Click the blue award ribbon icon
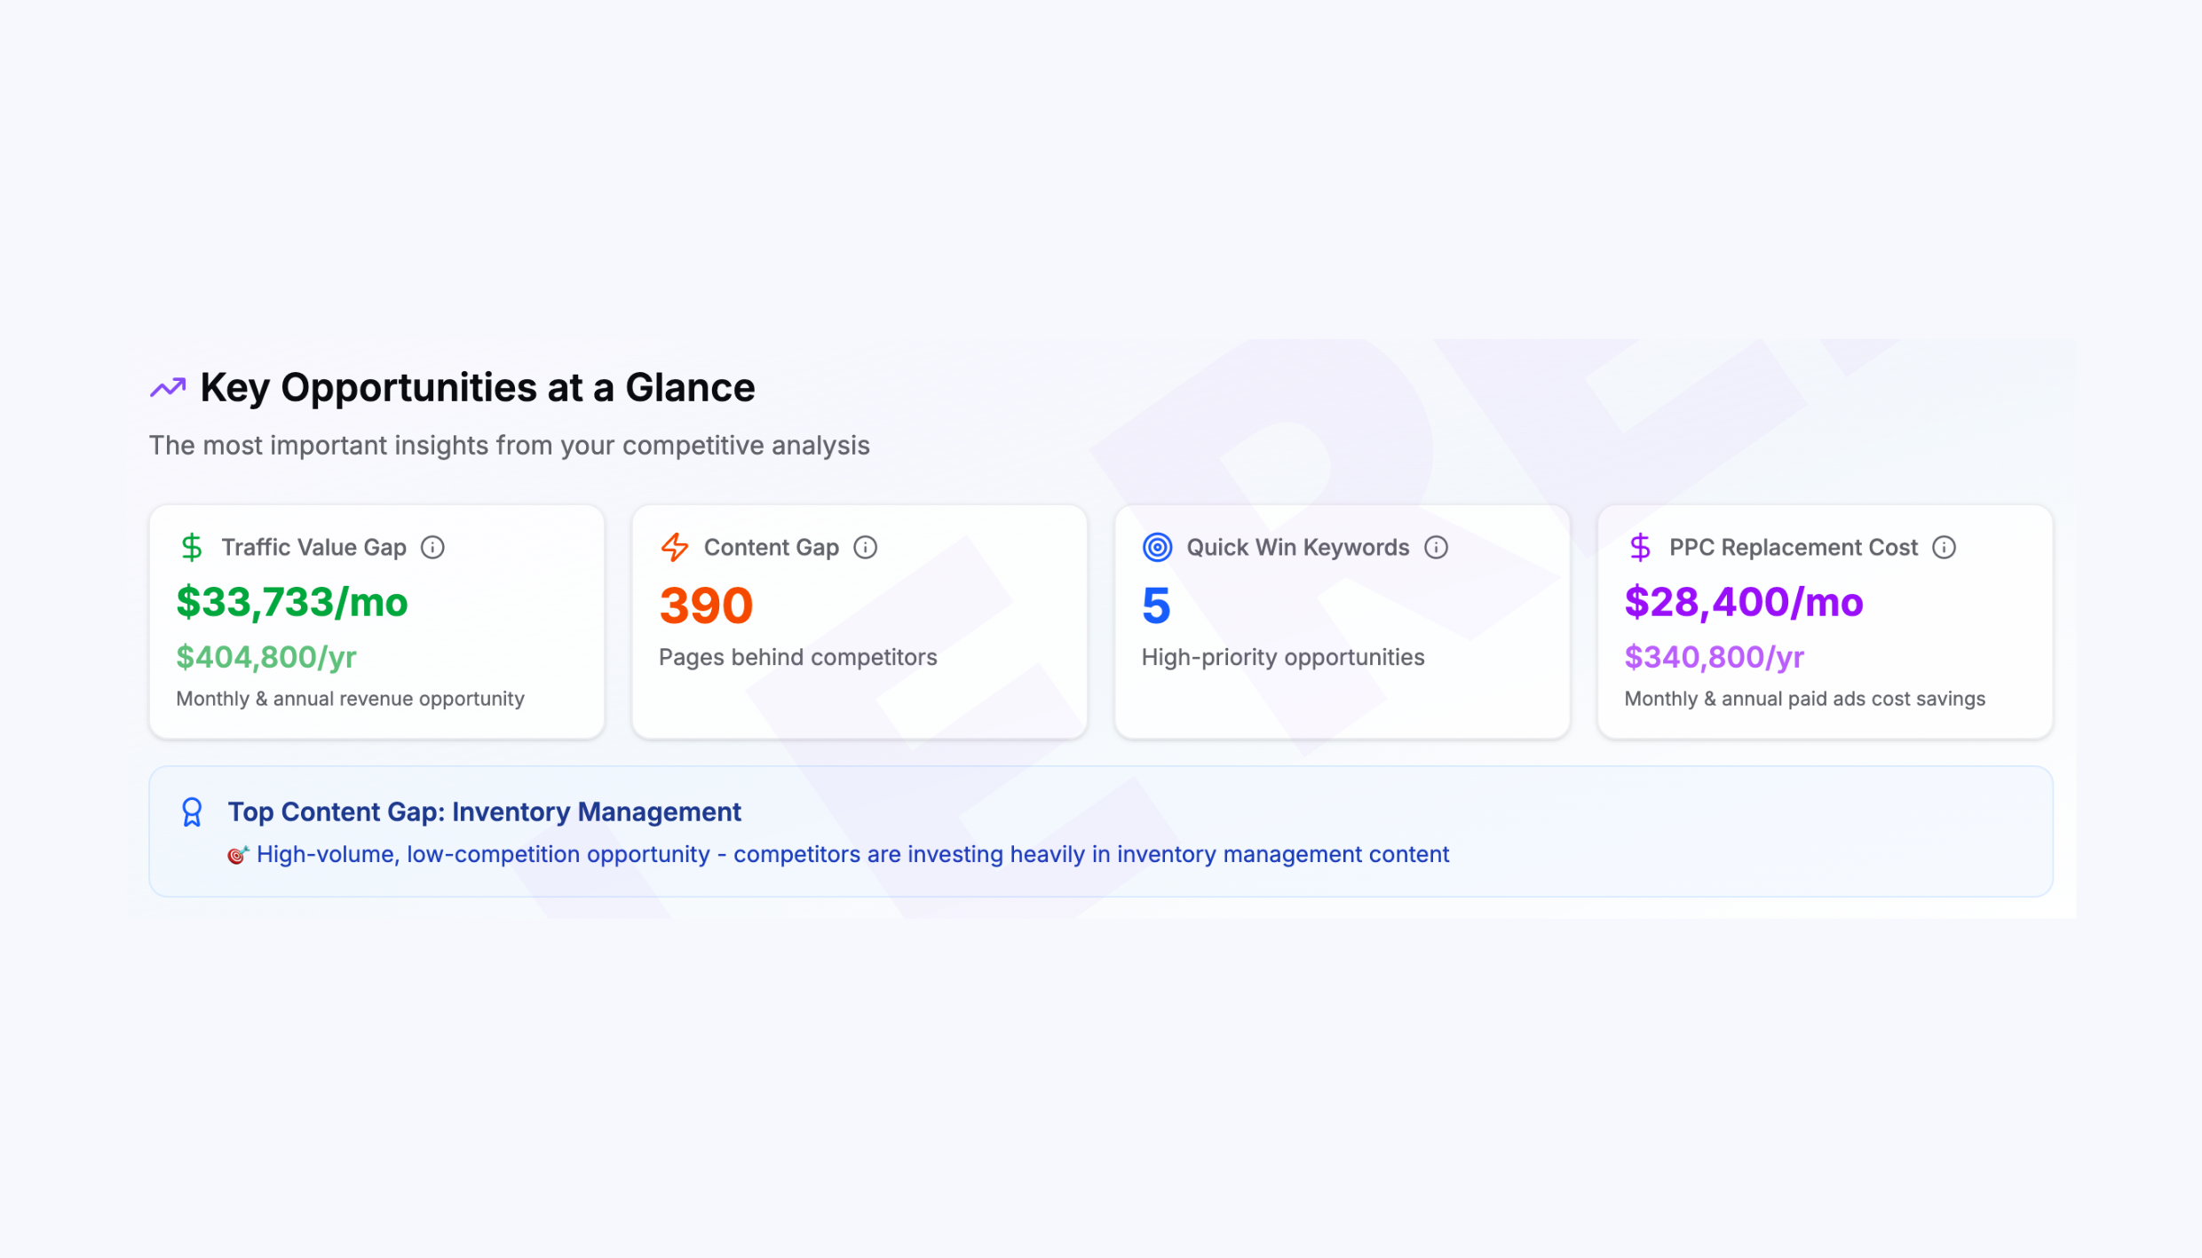Screen dimensions: 2202x1258 coord(192,812)
